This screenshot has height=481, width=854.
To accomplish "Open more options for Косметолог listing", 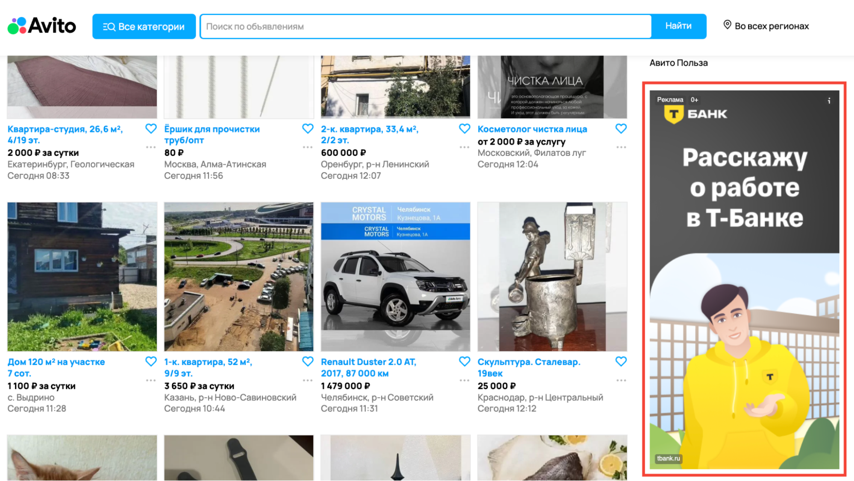I will pos(621,147).
